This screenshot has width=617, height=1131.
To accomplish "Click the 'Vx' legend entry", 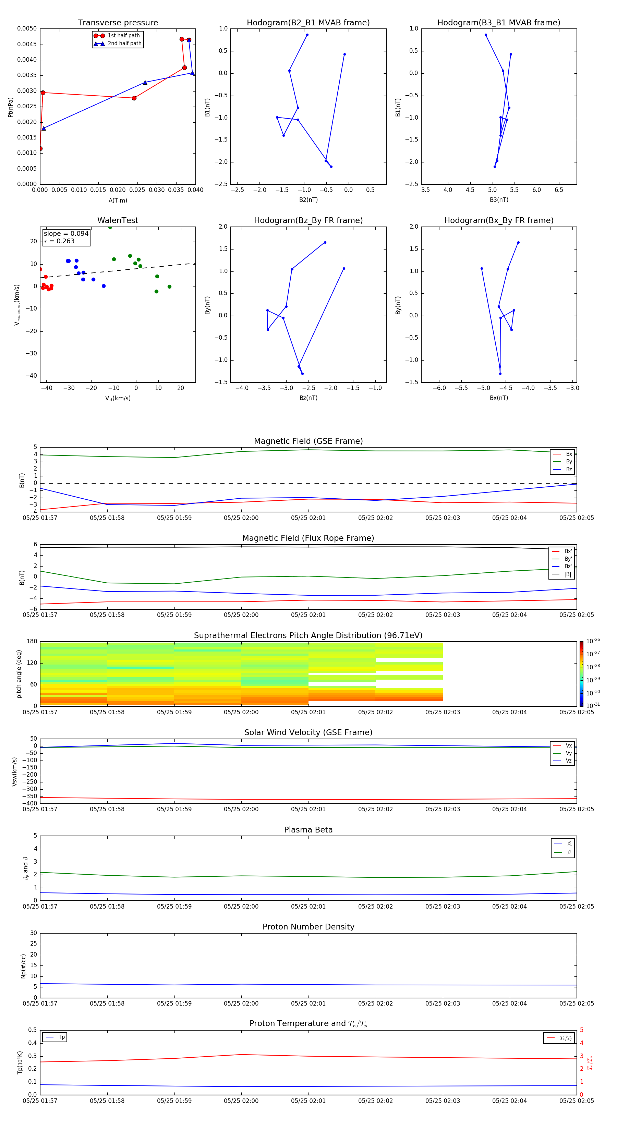I will tap(562, 745).
